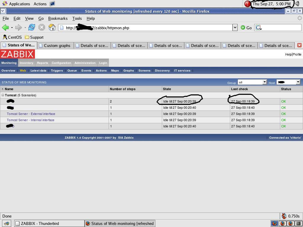Click the Stop loading icon

point(41,27)
